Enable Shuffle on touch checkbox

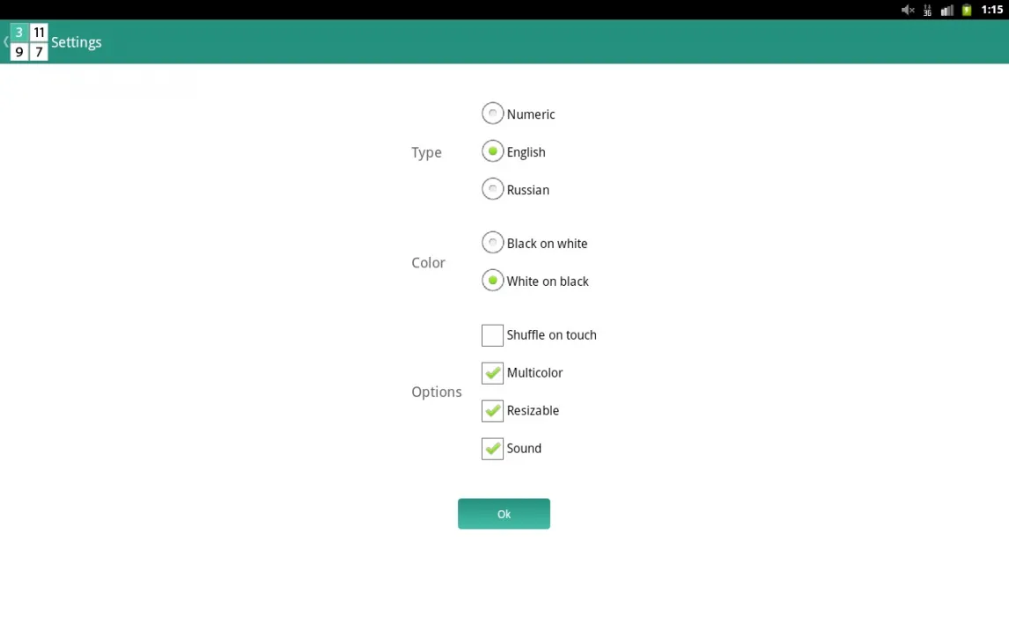click(492, 335)
